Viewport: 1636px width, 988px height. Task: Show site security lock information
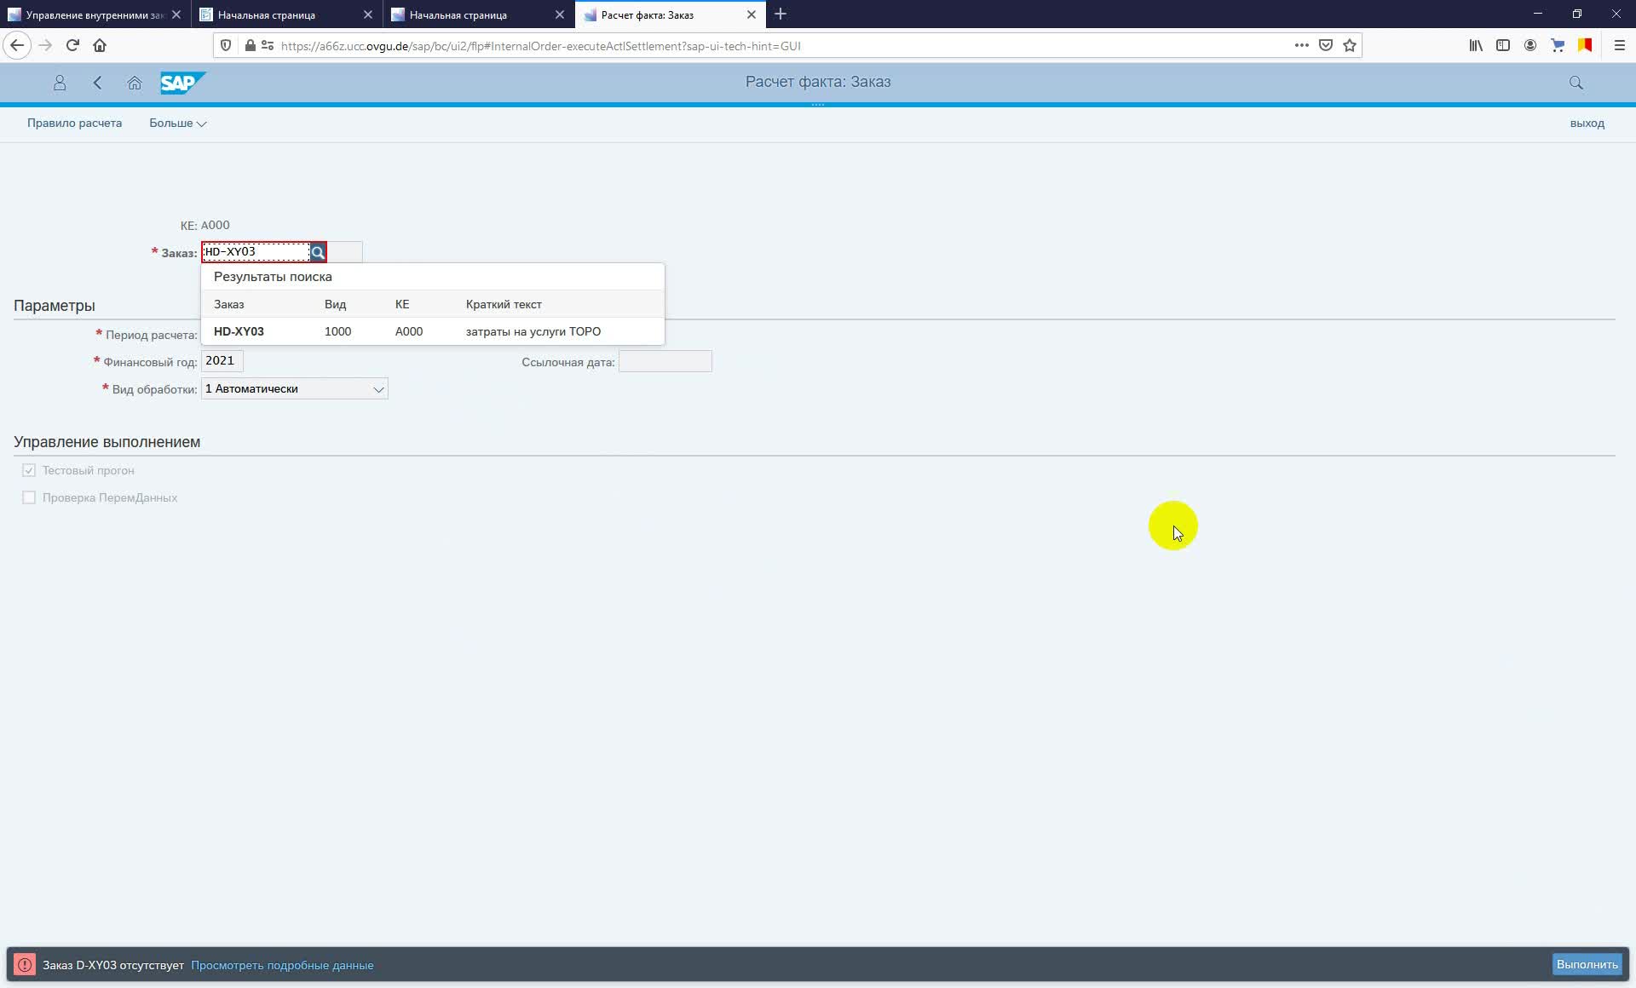point(250,45)
